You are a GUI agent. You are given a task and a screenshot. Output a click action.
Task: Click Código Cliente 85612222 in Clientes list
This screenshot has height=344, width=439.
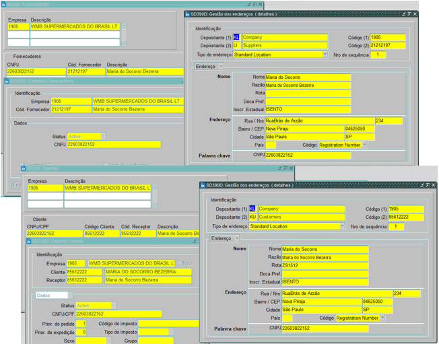coord(102,233)
